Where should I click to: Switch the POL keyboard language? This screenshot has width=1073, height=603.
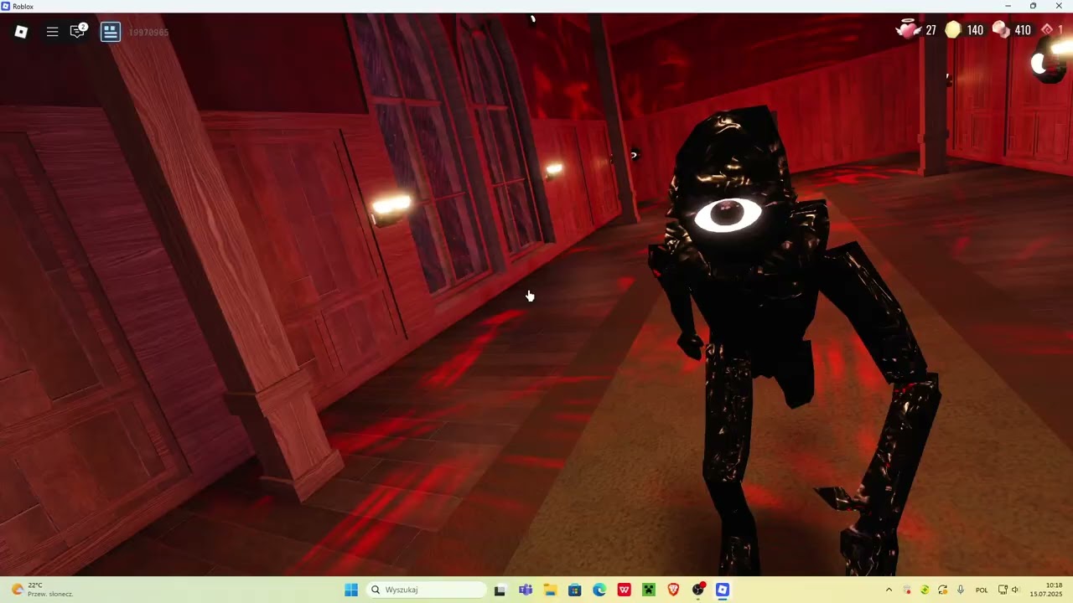click(x=982, y=590)
